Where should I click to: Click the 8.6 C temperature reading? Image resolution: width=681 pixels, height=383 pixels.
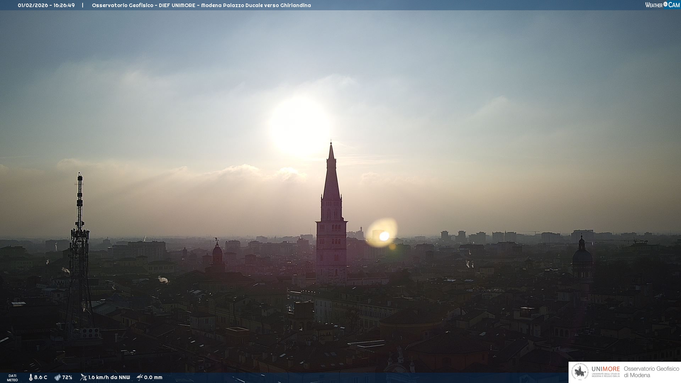[41, 377]
